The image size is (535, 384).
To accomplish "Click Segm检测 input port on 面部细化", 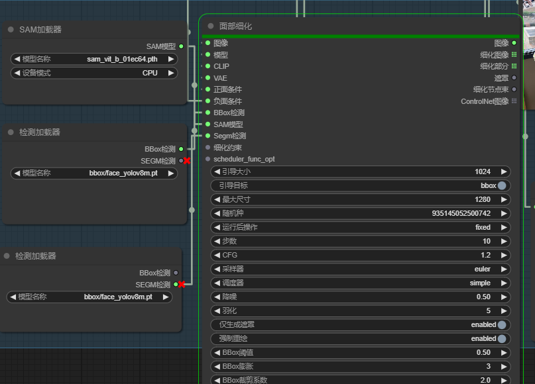I will coord(208,136).
